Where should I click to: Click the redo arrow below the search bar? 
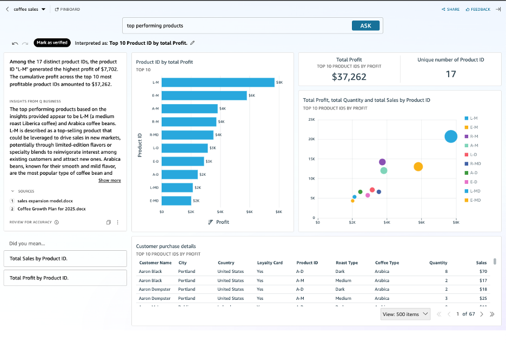coord(24,43)
